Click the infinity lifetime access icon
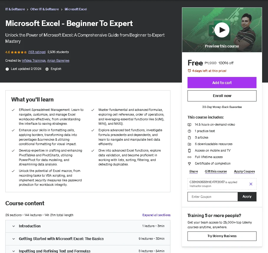 pos(189,157)
